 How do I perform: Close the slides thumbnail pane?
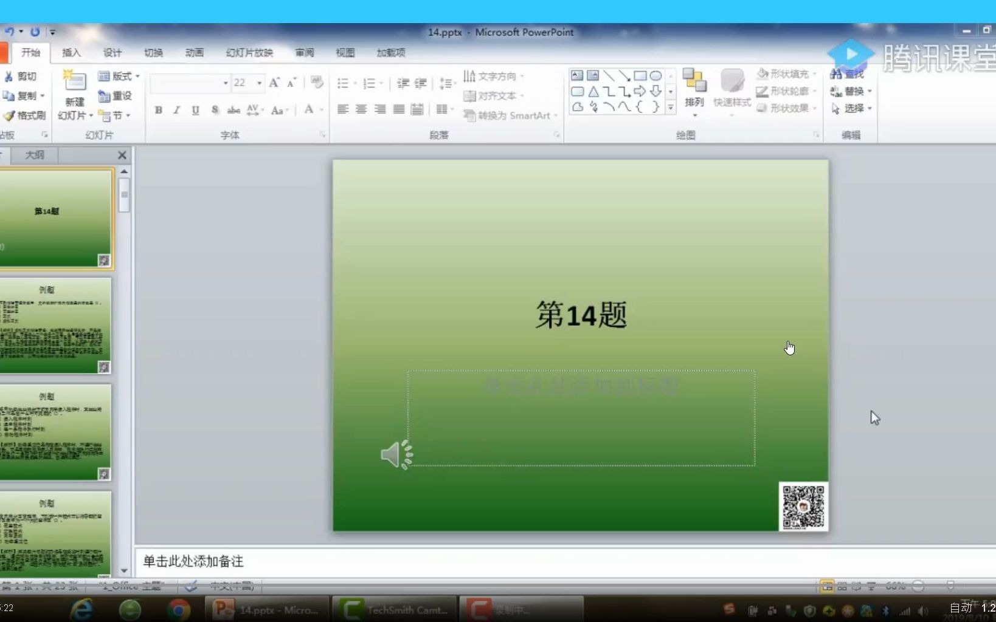pyautogui.click(x=122, y=155)
